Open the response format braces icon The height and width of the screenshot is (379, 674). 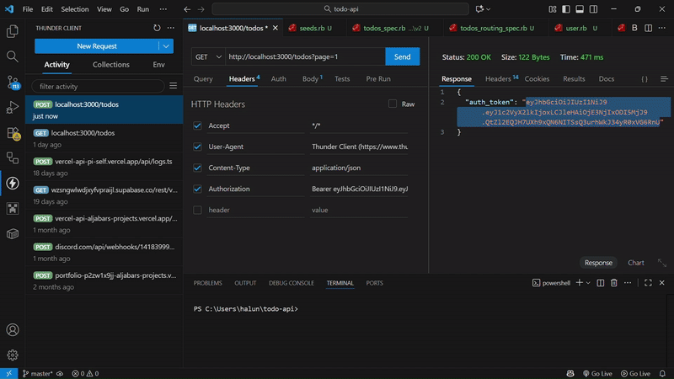645,79
